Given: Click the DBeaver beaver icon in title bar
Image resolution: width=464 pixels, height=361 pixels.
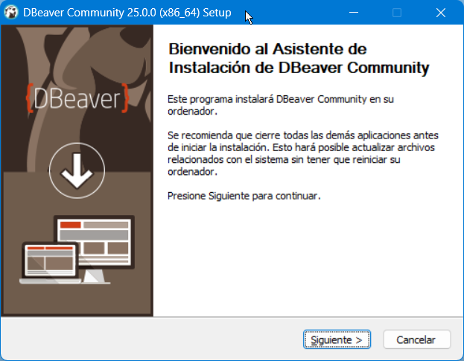Looking at the screenshot, I should point(11,13).
